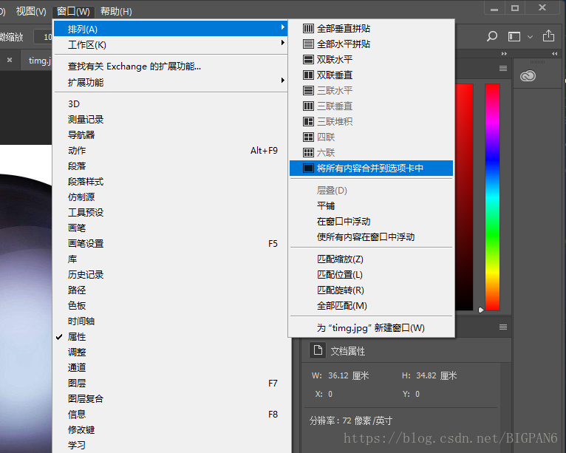Click the 双联水平 two-up horizontal icon
Screen dimensions: 566x453
(308, 60)
